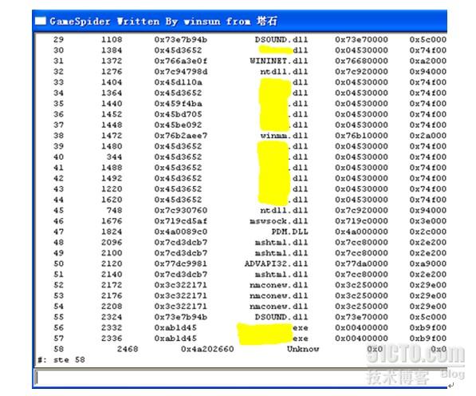
Task: Click thread ID 2324 in row 55
Action: (x=112, y=317)
